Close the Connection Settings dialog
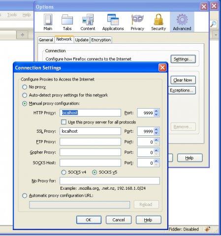This screenshot has height=236, width=221. pyautogui.click(x=162, y=67)
